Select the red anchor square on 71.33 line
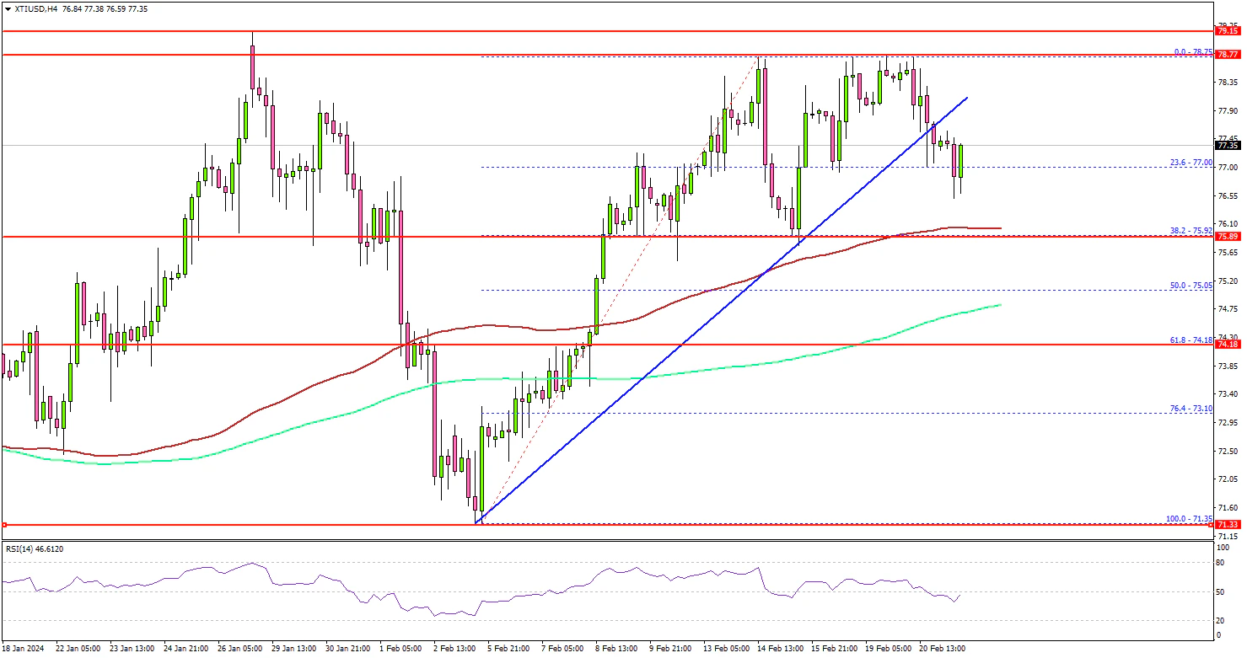The image size is (1247, 658). tap(4, 525)
